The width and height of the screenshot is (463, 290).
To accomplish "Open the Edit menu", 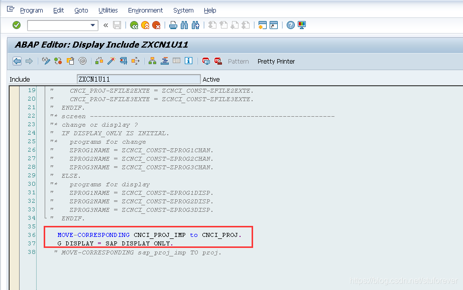I will (58, 11).
